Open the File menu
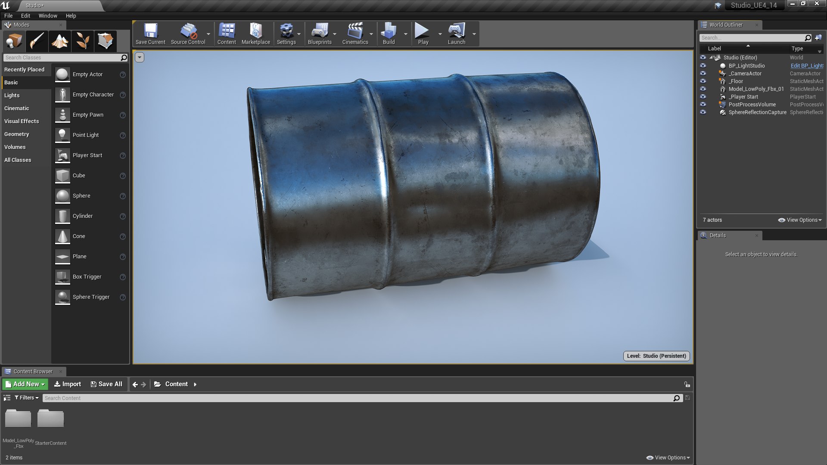Image resolution: width=827 pixels, height=465 pixels. (x=8, y=15)
